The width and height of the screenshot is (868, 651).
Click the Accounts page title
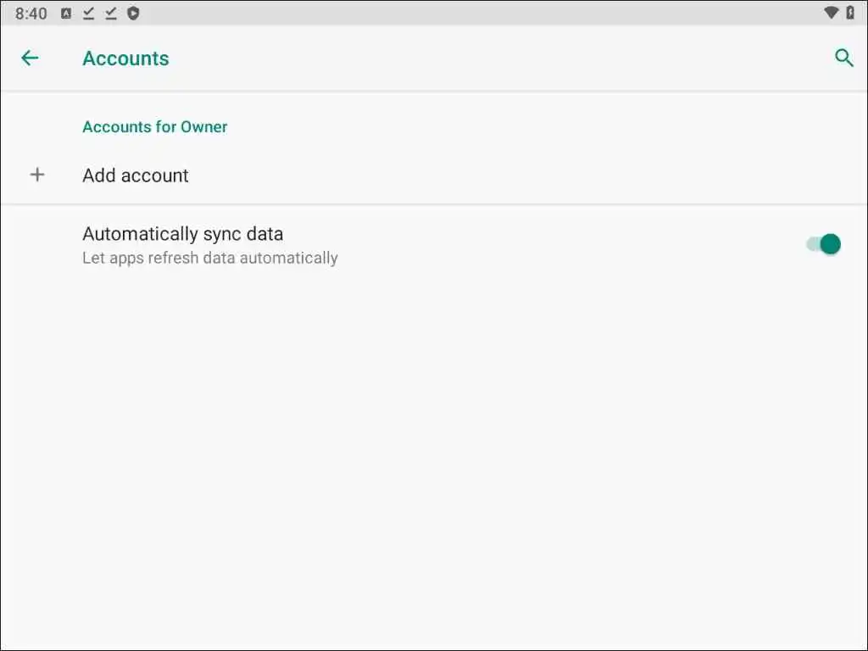[x=125, y=58]
